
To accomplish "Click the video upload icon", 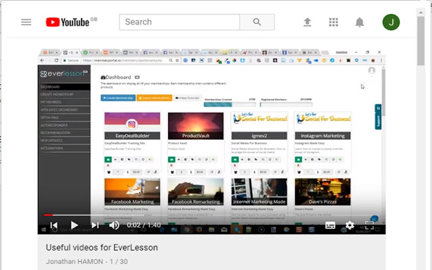I will (x=307, y=22).
